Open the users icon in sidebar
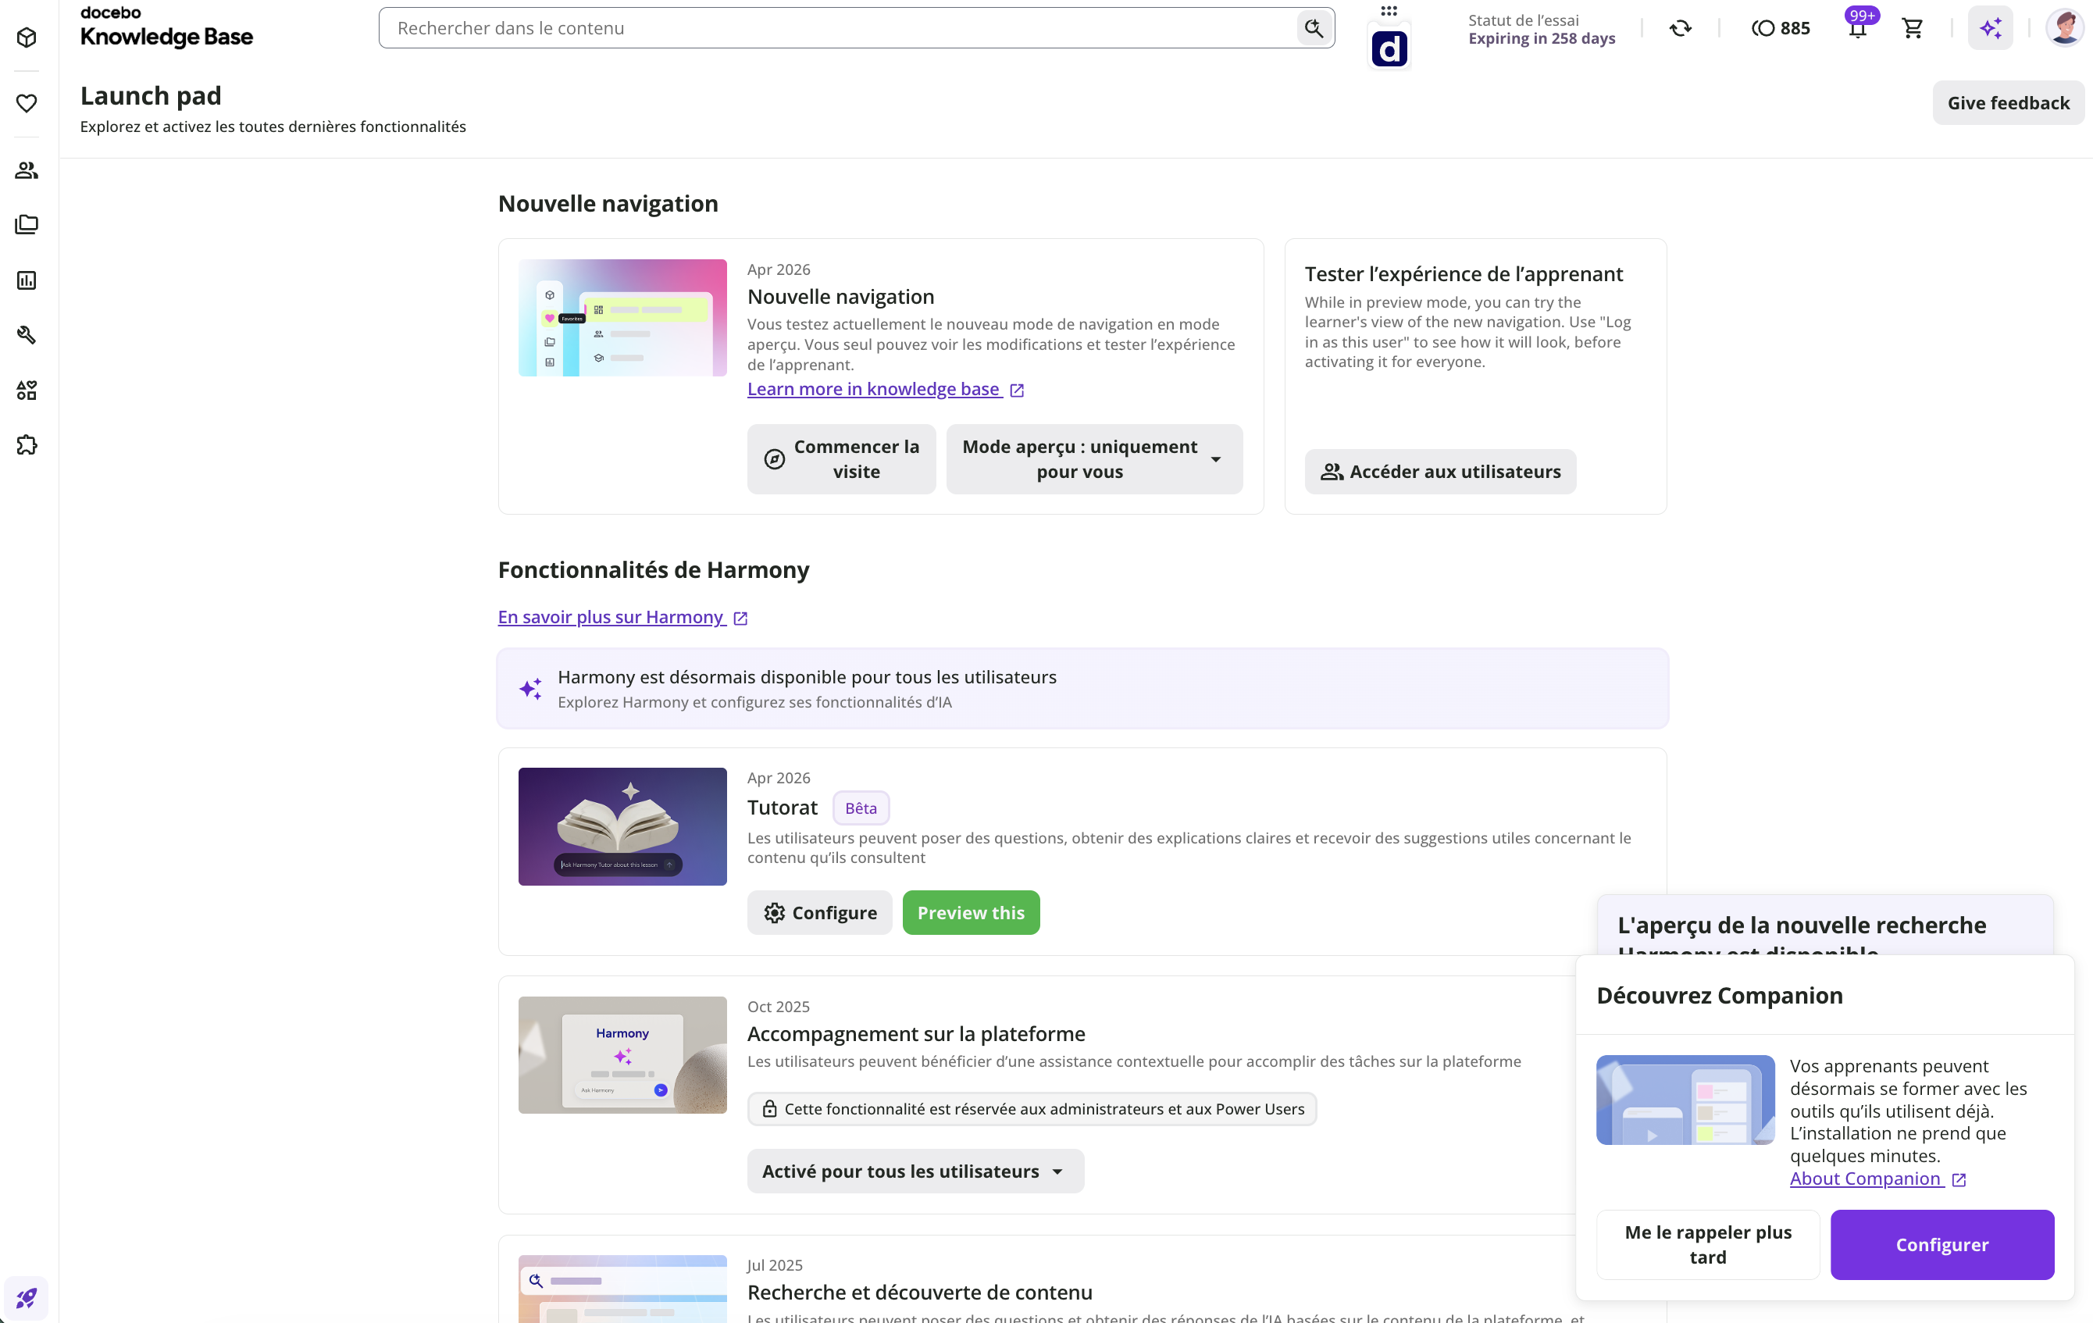The height and width of the screenshot is (1323, 2093). [x=27, y=170]
